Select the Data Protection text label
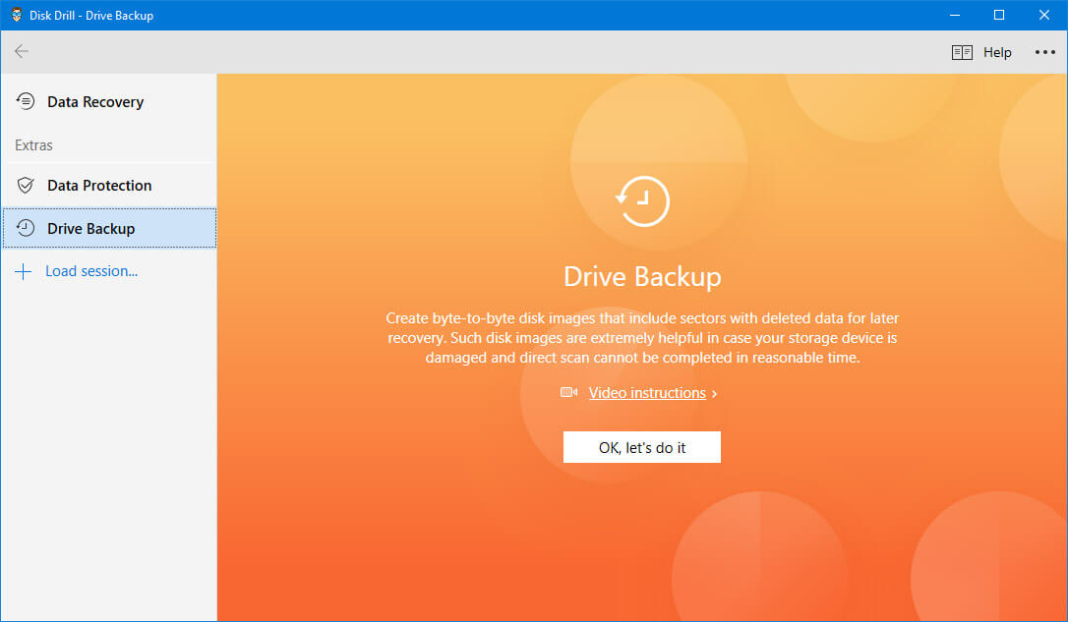Image resolution: width=1068 pixels, height=622 pixels. coord(99,186)
